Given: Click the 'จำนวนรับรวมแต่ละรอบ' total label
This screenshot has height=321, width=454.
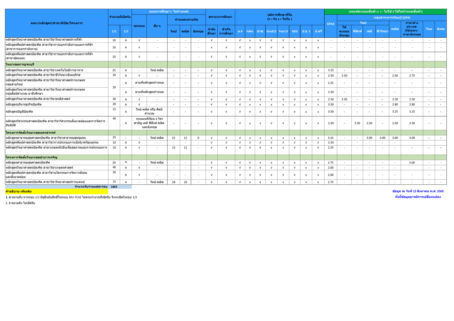Looking at the screenshot, I should (x=91, y=187).
